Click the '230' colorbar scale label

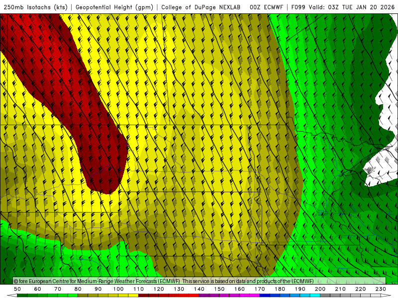pyautogui.click(x=381, y=289)
